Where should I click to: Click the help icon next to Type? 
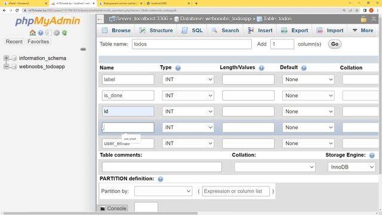[x=178, y=68]
